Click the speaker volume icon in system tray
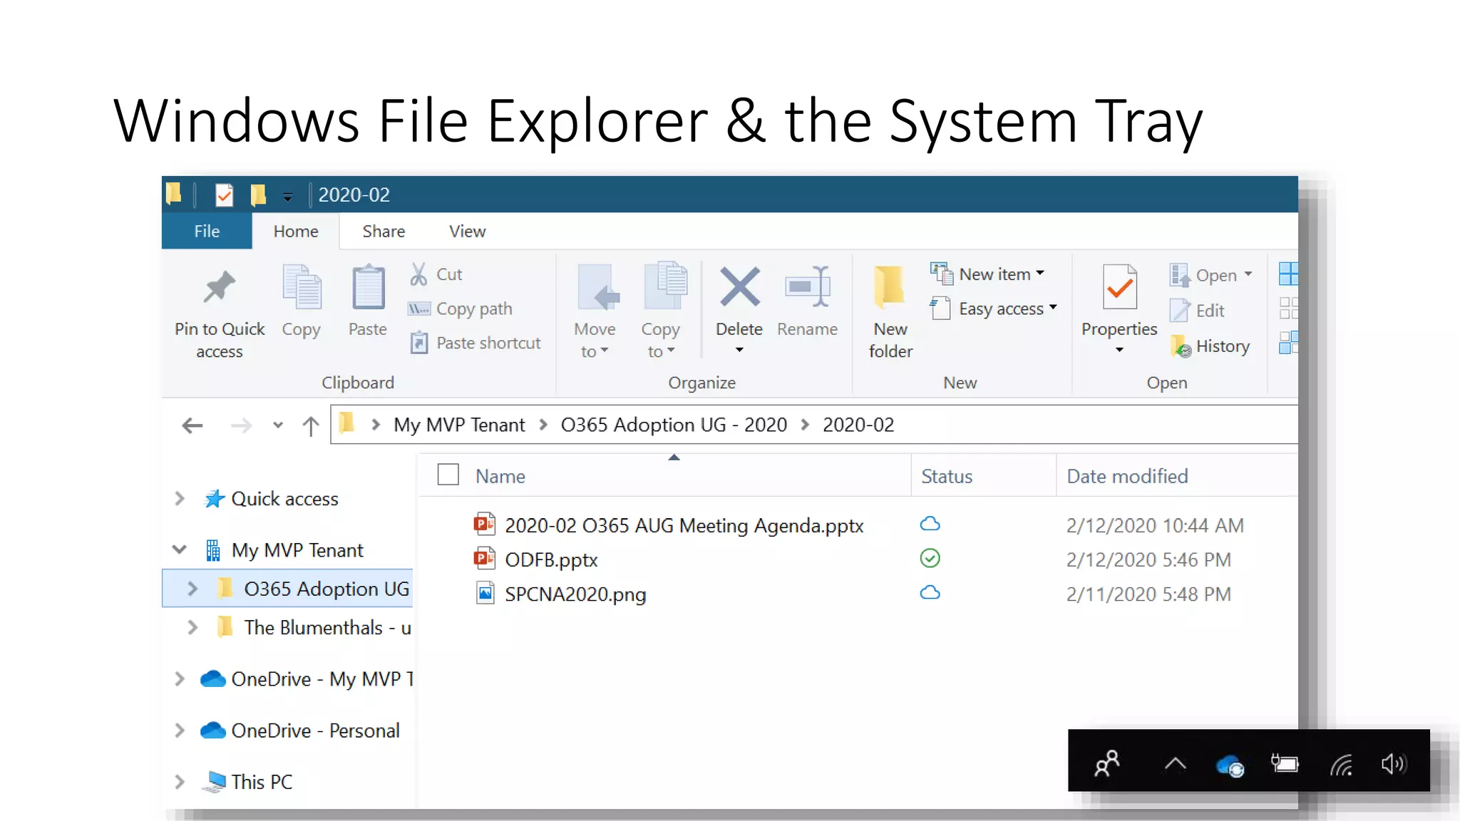The width and height of the screenshot is (1460, 821). (1393, 764)
